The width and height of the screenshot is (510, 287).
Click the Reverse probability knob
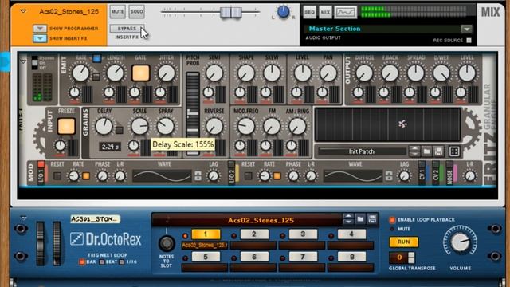[214, 126]
